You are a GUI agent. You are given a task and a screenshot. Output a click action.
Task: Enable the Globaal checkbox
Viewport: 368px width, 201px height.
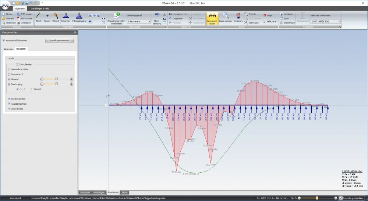click(32, 89)
